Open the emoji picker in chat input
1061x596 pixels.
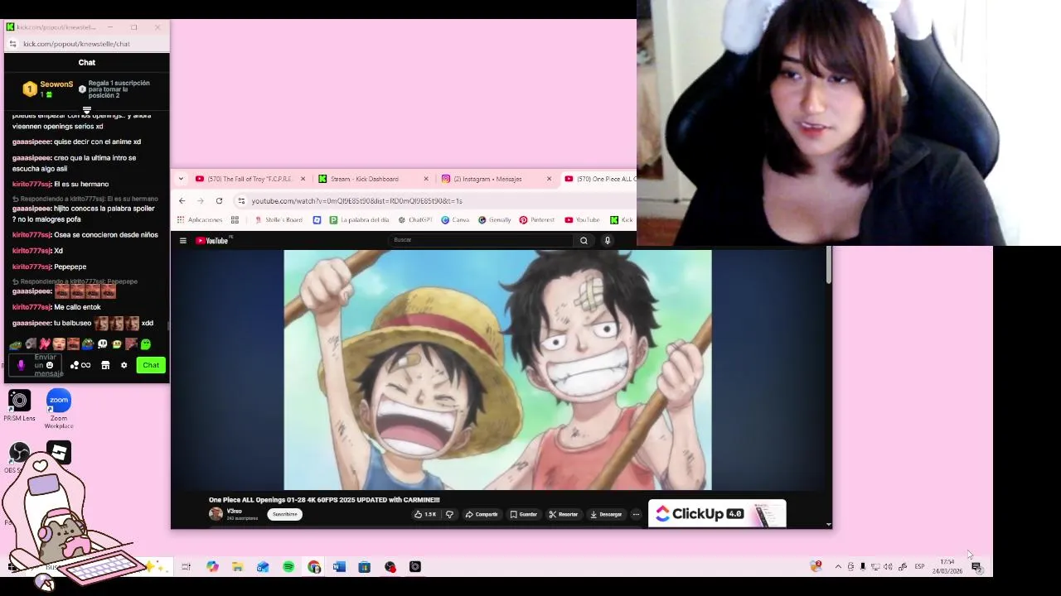point(50,365)
